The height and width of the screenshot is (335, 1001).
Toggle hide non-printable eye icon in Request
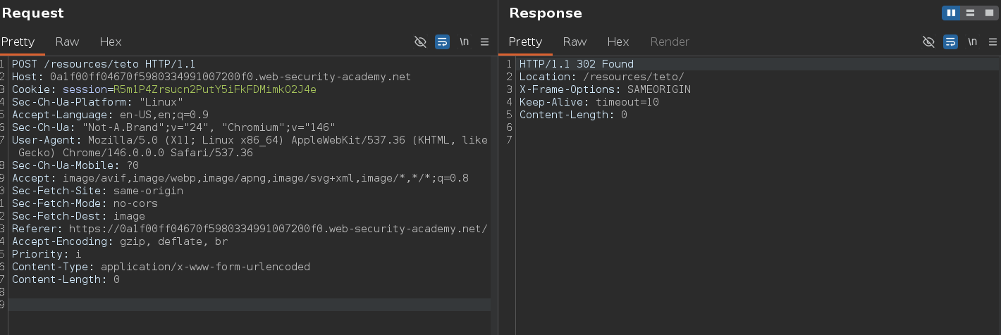tap(421, 42)
